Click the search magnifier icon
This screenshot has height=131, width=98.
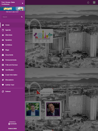click(22, 17)
